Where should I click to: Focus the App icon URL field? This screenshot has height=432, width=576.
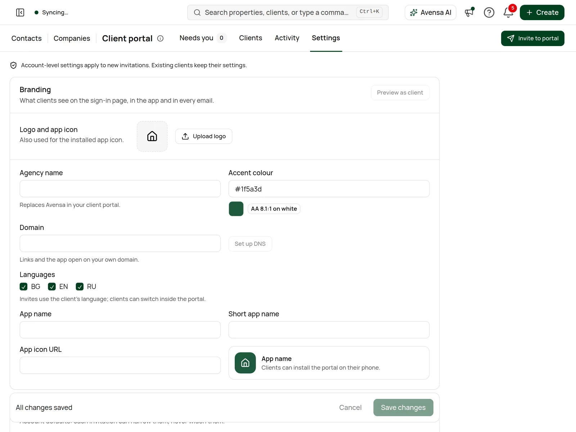(120, 366)
